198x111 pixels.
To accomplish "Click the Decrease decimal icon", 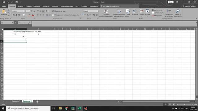I will click(97, 15).
